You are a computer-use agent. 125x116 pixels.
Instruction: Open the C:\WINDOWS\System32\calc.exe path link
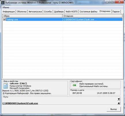20,103
